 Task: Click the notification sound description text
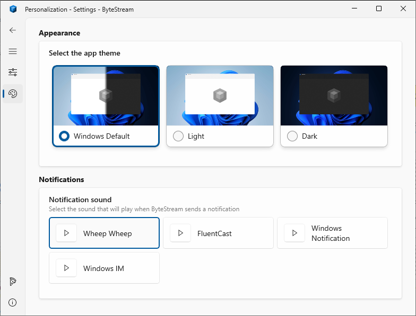point(144,209)
